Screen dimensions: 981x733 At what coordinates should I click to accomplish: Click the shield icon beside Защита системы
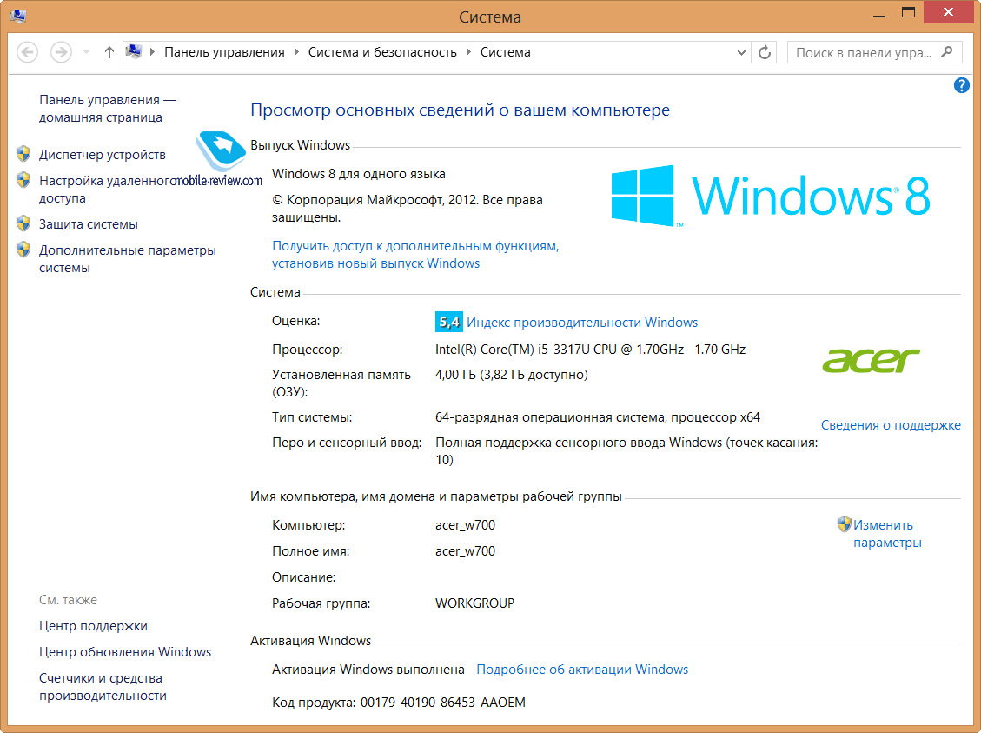[23, 224]
